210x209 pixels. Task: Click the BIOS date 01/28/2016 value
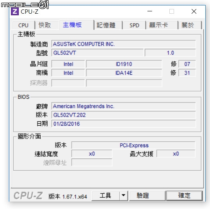pos(124,124)
